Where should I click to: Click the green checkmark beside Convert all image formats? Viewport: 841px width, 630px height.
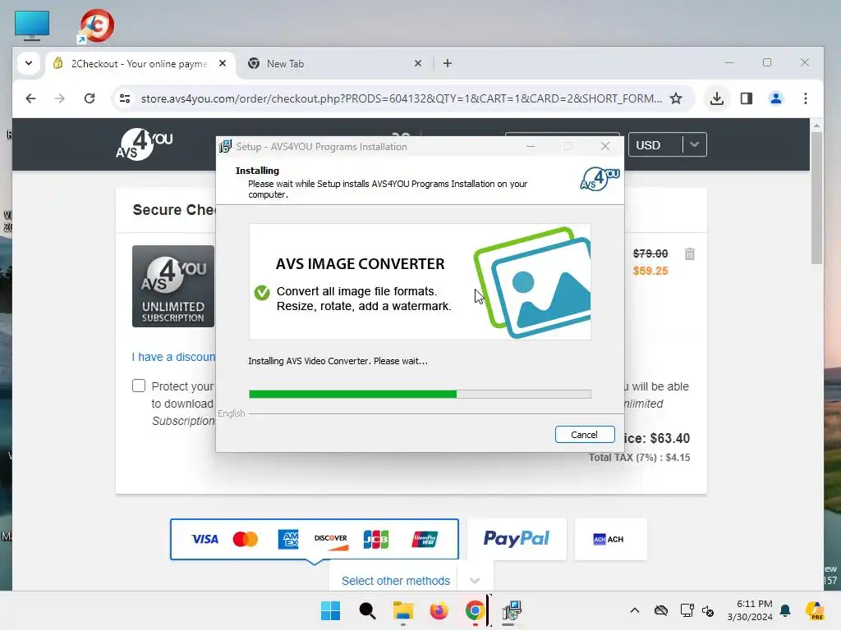(262, 293)
